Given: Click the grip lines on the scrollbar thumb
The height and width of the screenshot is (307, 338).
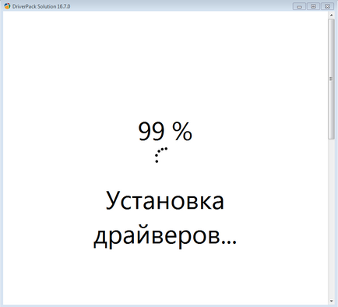Looking at the screenshot, I should point(331,79).
